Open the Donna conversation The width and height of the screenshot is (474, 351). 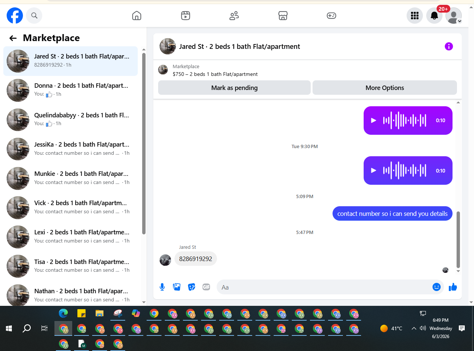point(70,90)
